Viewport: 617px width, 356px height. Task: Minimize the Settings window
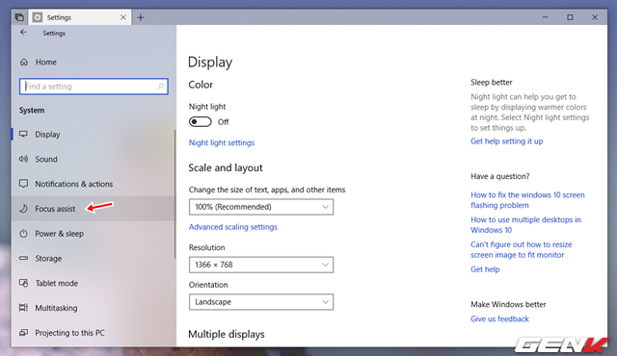coord(546,17)
